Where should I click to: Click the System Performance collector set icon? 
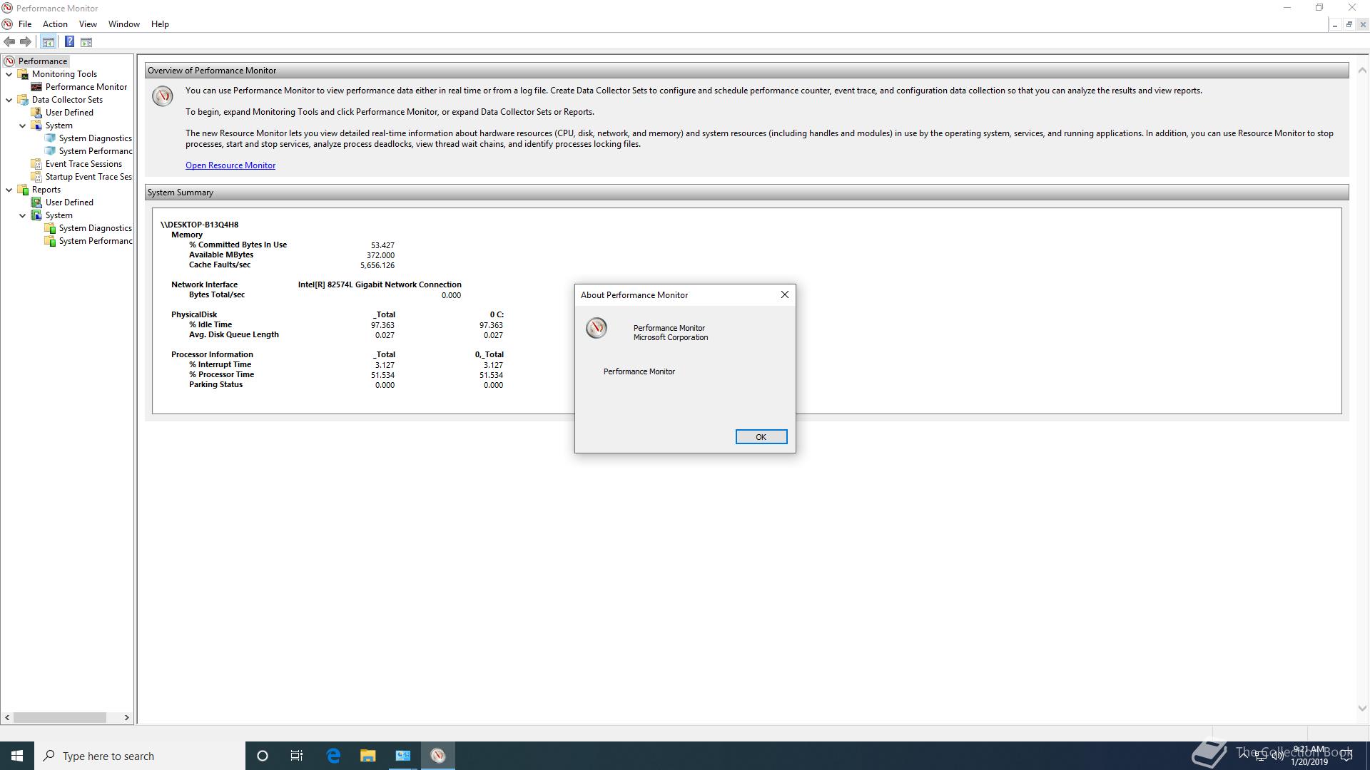(x=50, y=151)
